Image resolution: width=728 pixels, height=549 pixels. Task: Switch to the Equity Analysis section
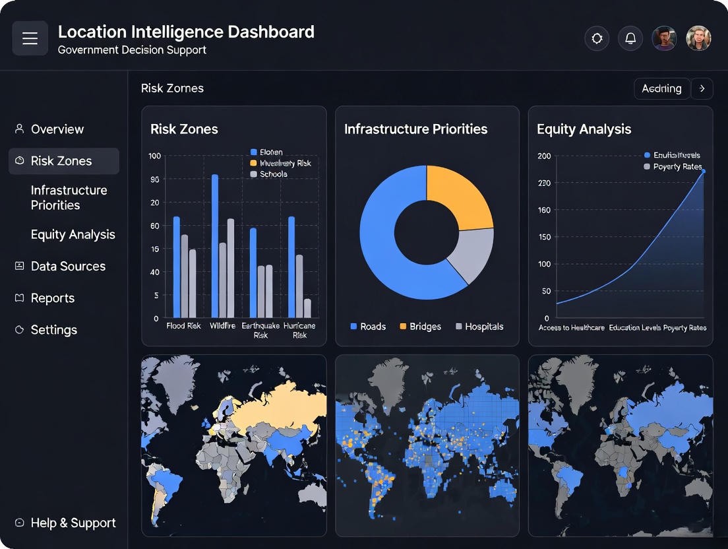[73, 234]
